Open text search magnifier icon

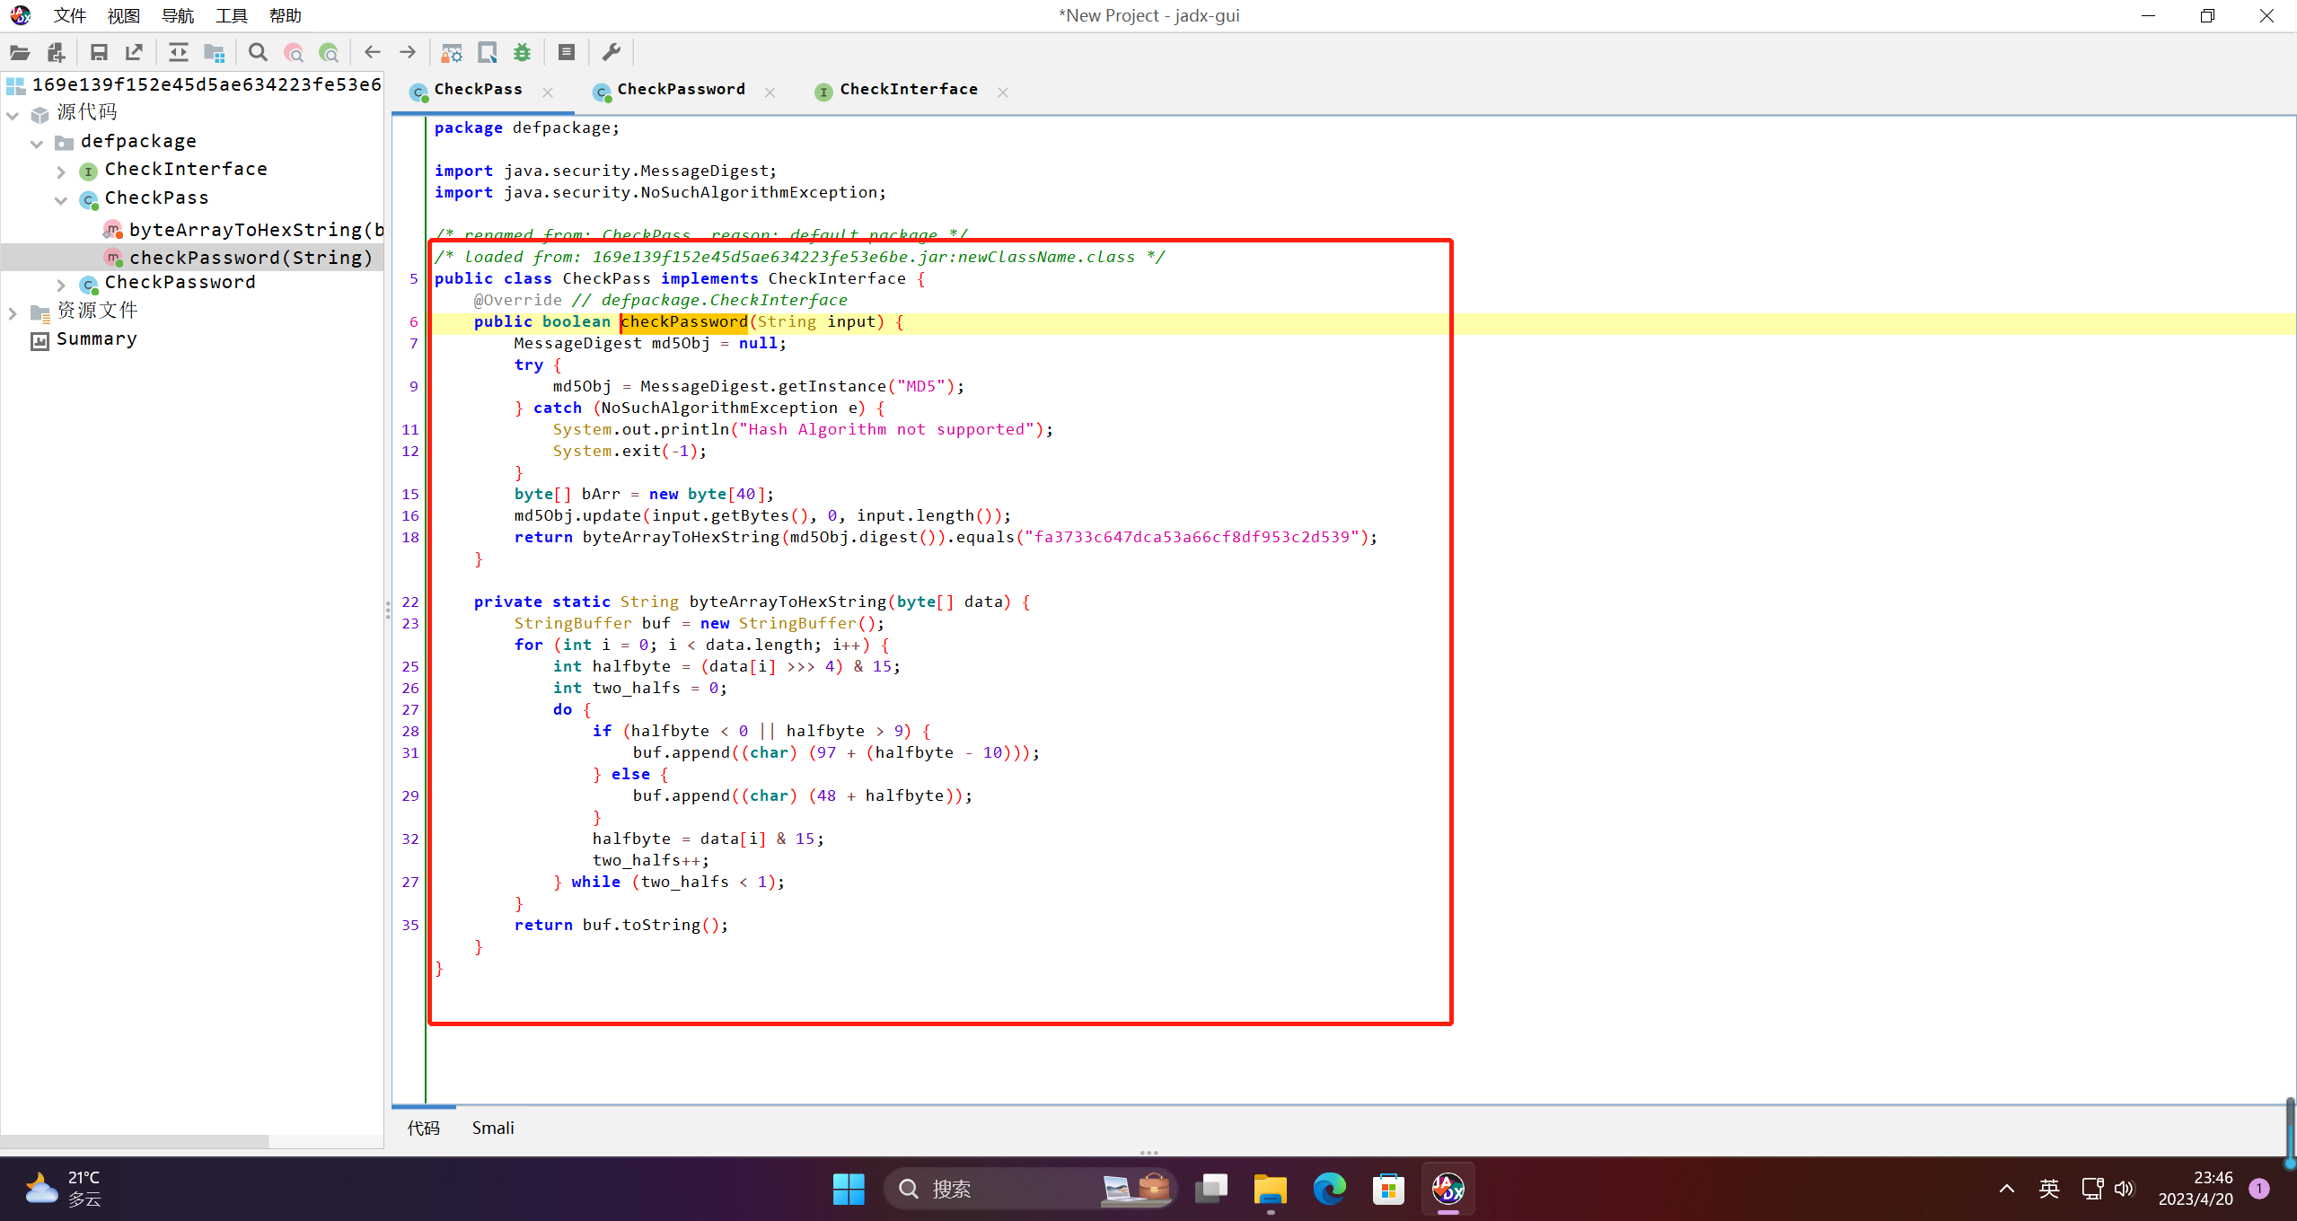pos(258,53)
